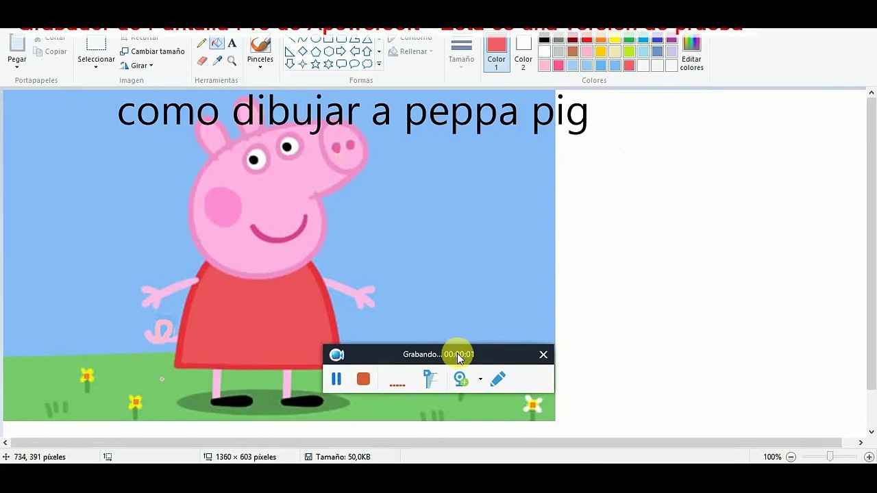877x493 pixels.
Task: Pick the hot pink custom color swatch
Action: [558, 66]
